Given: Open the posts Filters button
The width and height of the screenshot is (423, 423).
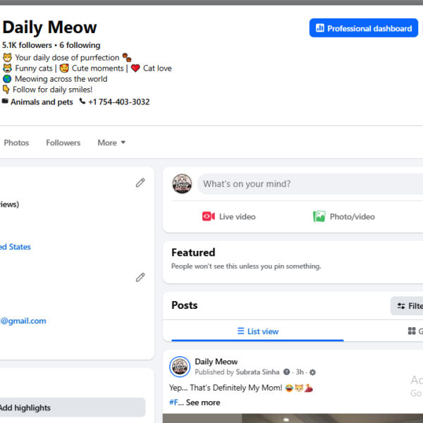Looking at the screenshot, I should click(x=407, y=306).
